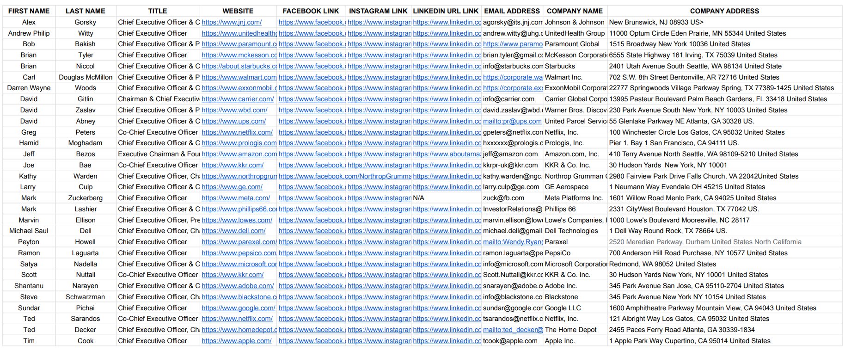Open corporate.walmart link in email column

click(x=513, y=77)
